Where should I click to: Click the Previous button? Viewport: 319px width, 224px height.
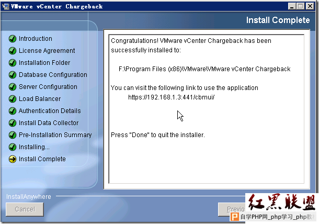tap(232, 209)
